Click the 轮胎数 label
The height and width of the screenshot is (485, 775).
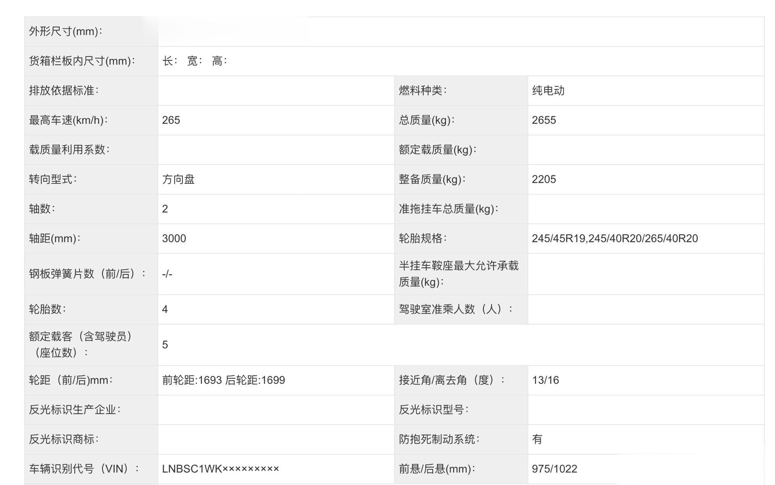[x=47, y=309]
